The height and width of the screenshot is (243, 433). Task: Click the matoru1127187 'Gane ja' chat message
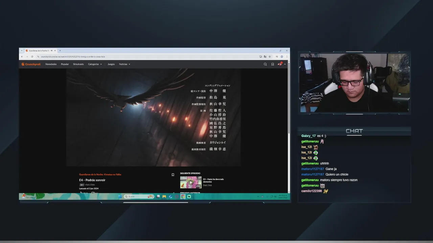pos(319,169)
